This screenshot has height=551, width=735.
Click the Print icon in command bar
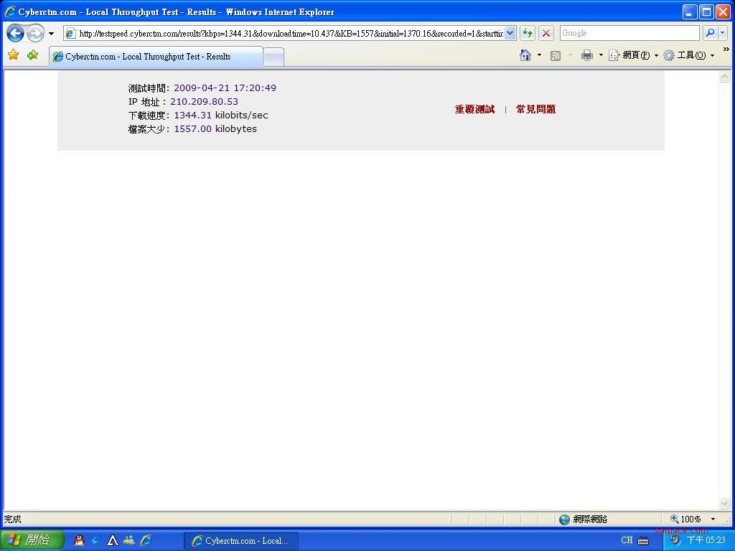coord(587,55)
